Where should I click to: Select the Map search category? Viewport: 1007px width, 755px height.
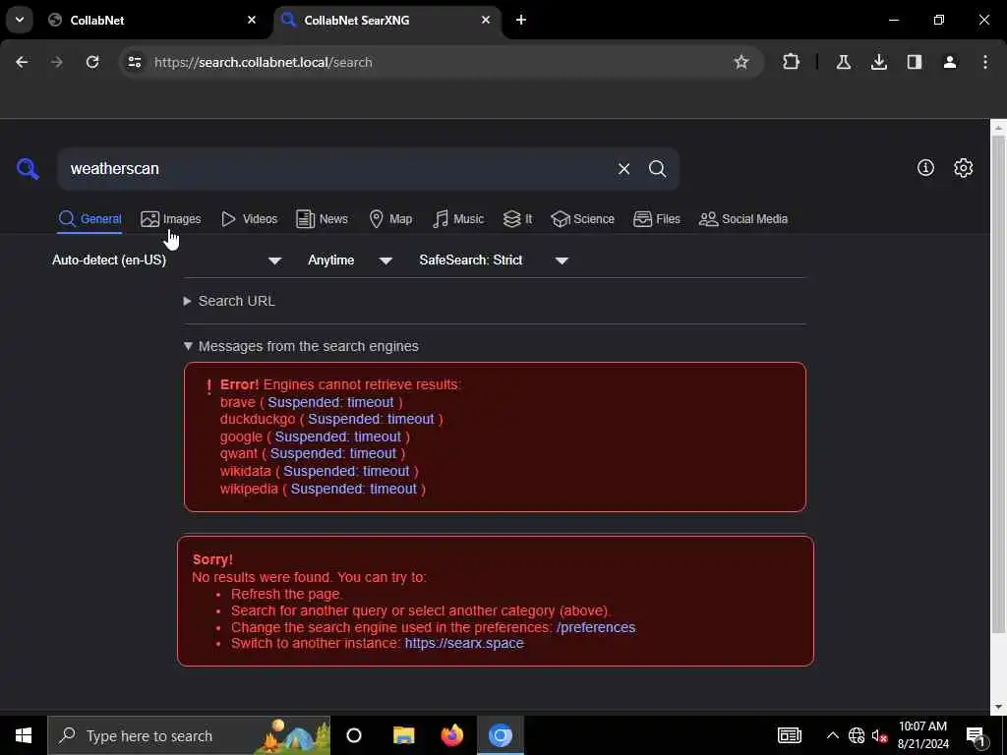(x=390, y=219)
